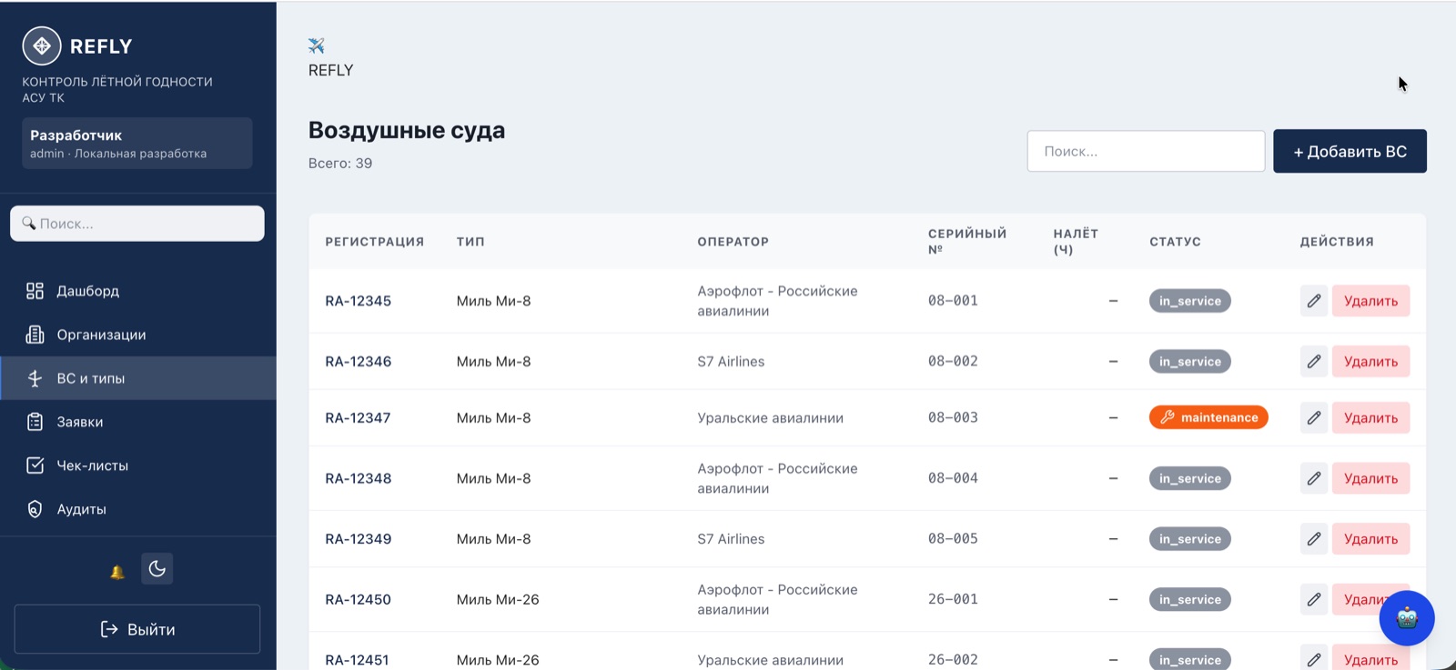Click the РЕГИСТРАЦИЯ column header

[375, 242]
